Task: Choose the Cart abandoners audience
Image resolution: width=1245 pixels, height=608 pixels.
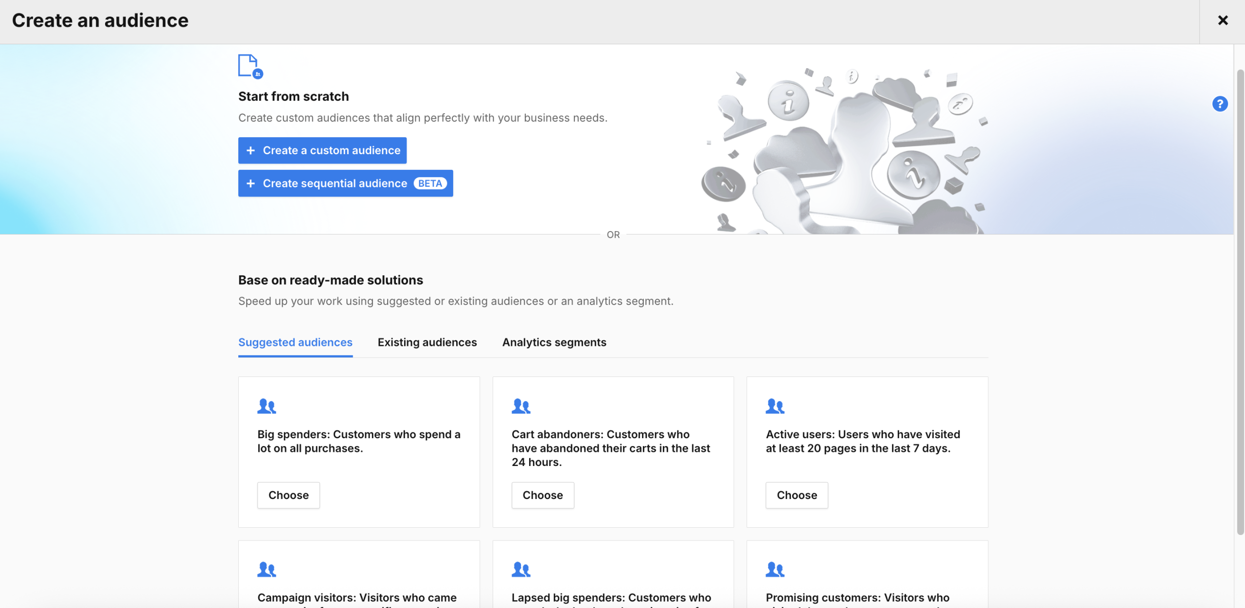Action: click(542, 495)
